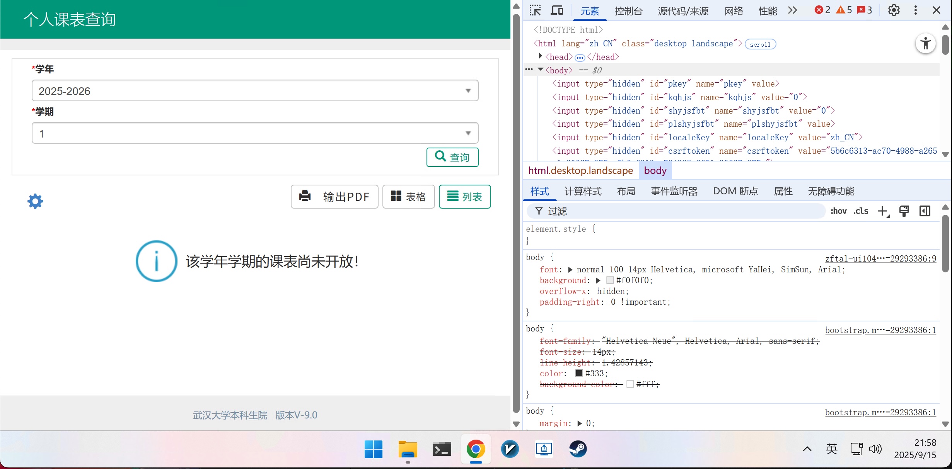The image size is (952, 469).
Task: Toggle the :hov element state panel
Action: point(838,211)
